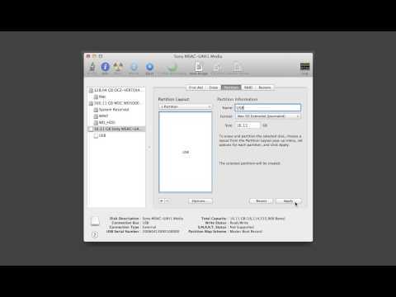This screenshot has height=297, width=396.
Task: Click the New Image toolbar icon
Action: [199, 67]
